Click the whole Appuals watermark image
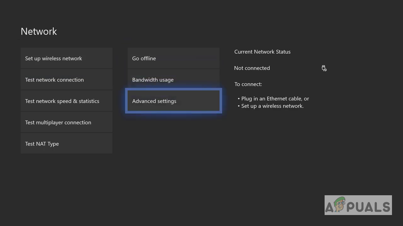Screen dimensions: 403x226 (x=358, y=205)
